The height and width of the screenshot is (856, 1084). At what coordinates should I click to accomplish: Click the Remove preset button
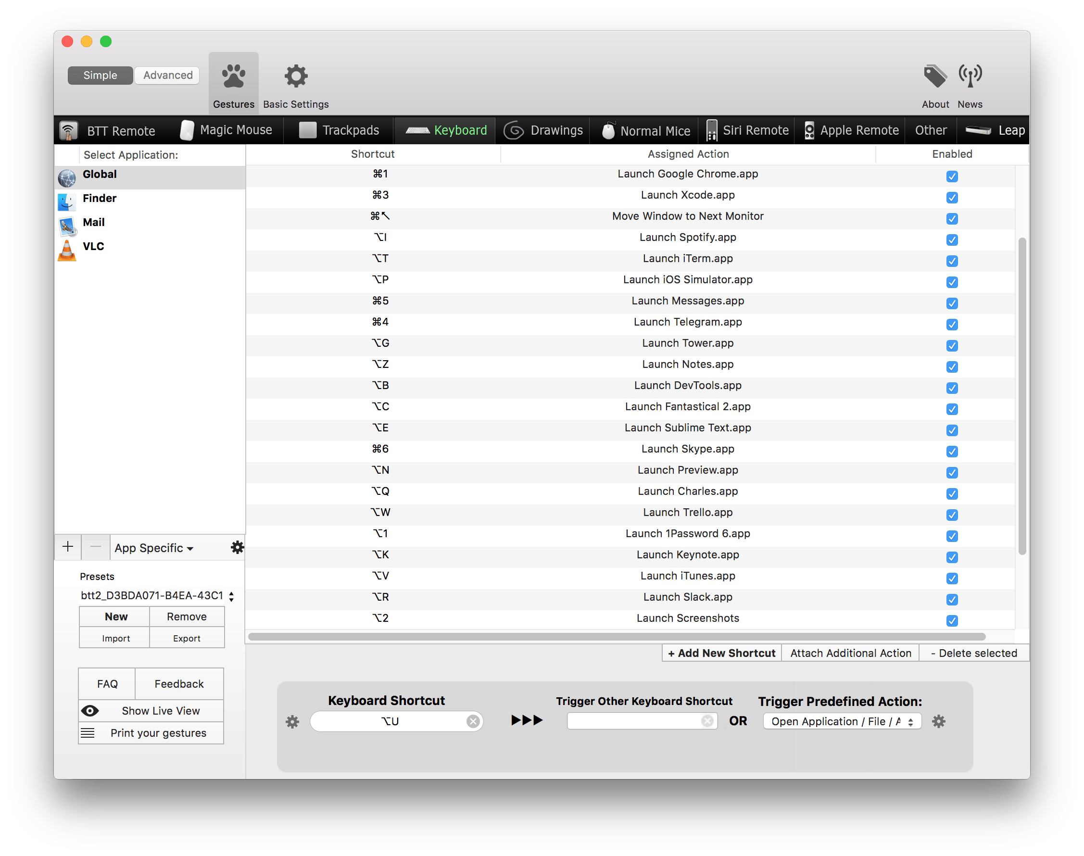click(x=187, y=617)
